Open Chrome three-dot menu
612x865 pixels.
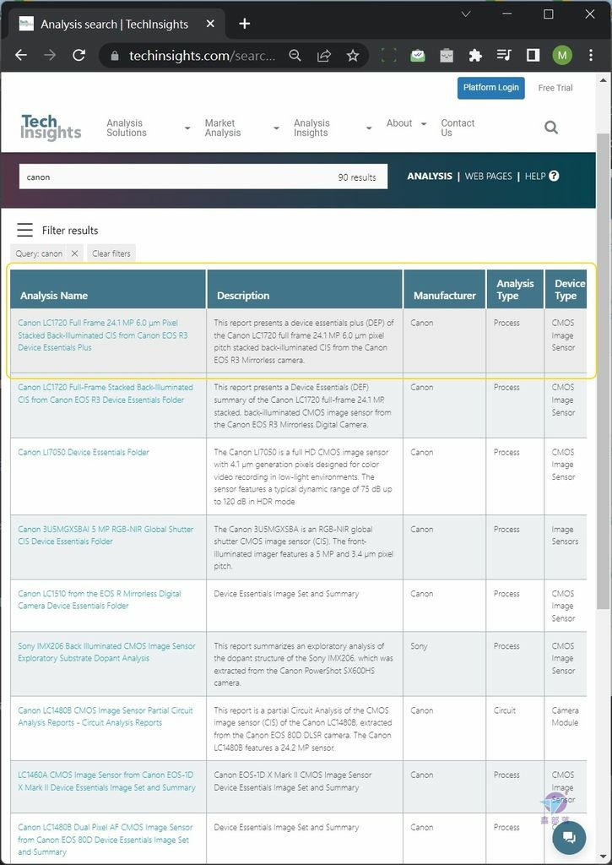point(591,55)
